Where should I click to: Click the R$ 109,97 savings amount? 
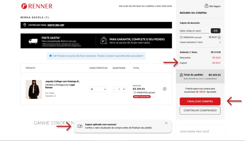[x=201, y=92]
